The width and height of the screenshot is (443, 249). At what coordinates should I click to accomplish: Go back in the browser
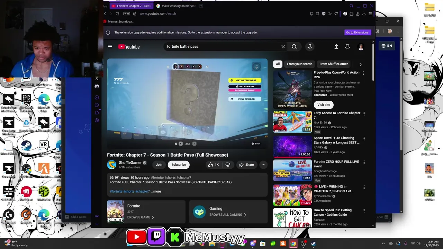(x=105, y=14)
